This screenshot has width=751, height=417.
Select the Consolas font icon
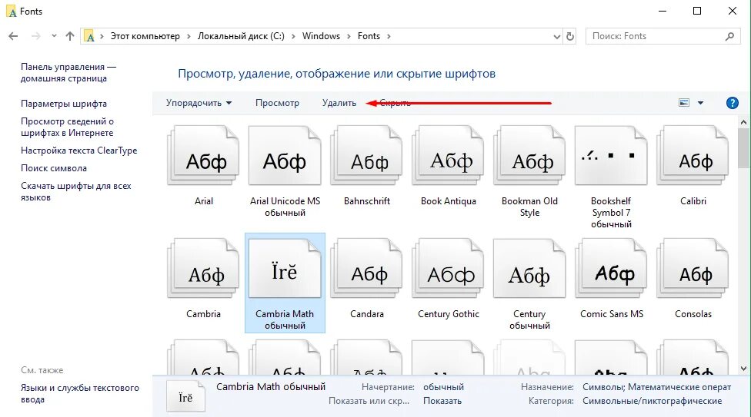[x=693, y=269]
